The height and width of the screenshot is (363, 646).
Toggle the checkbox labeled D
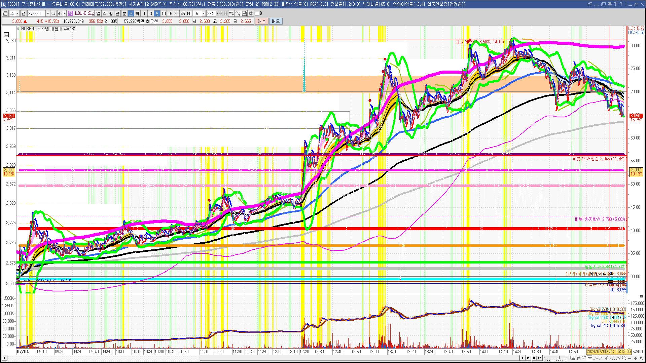257,13
